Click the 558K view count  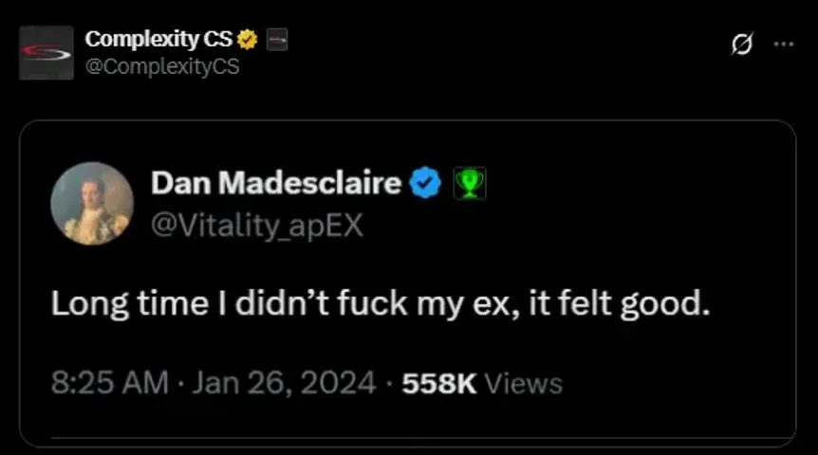click(439, 384)
